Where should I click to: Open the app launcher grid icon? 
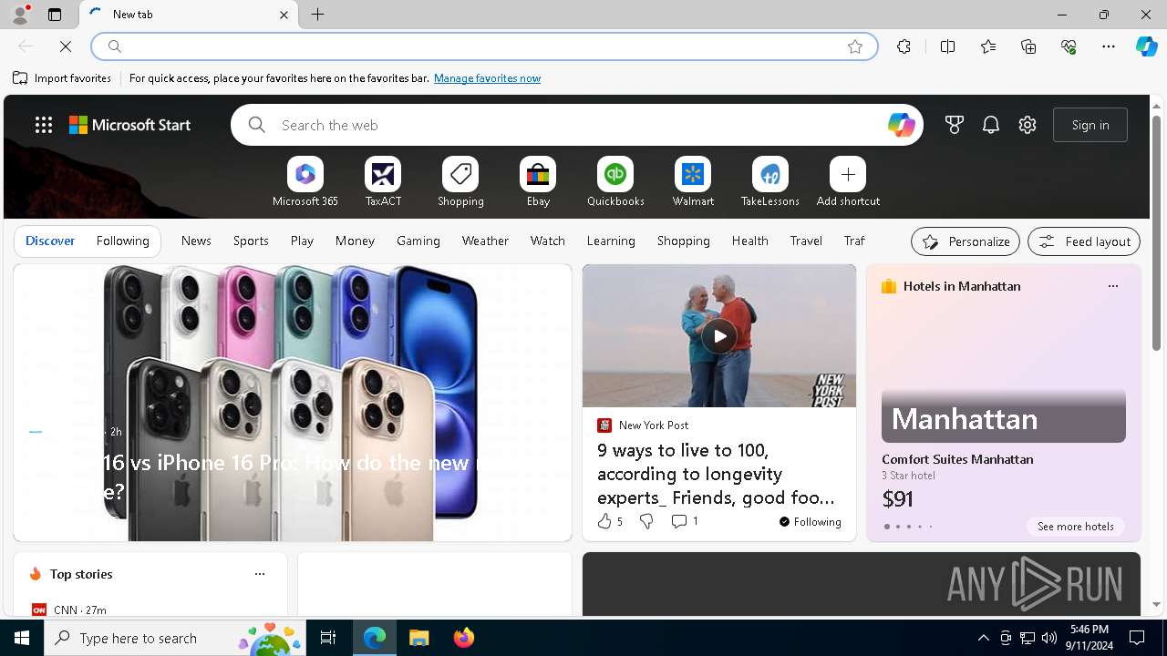44,125
